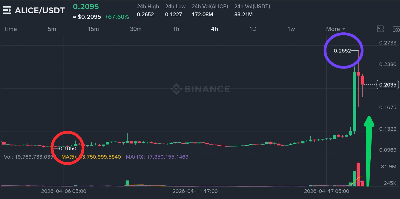
Task: Open chart settings icon at toolbar end
Action: pos(396,29)
